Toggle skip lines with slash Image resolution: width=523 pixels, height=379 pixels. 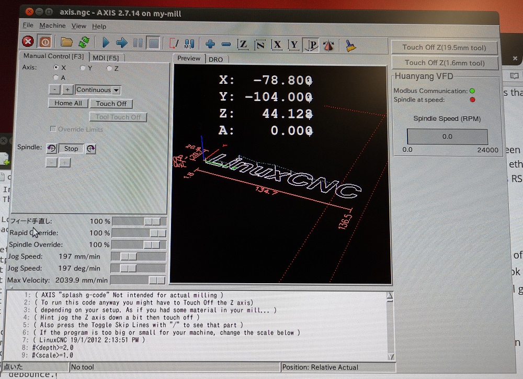(x=174, y=44)
